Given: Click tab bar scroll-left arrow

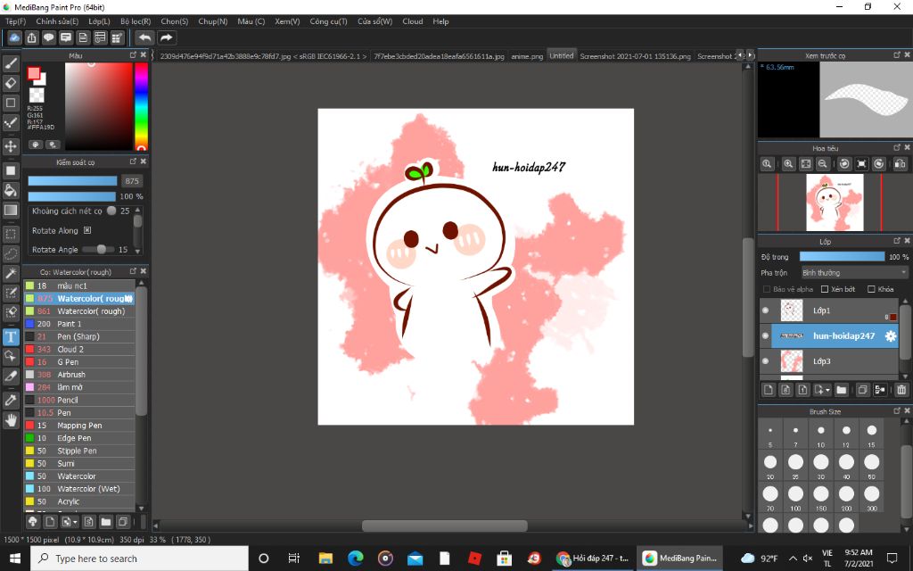Looking at the screenshot, I should click(741, 55).
